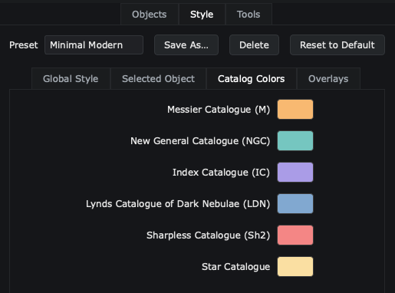Select the Catalog Colors sub-tab
Screen dimensions: 395x293
point(252,79)
